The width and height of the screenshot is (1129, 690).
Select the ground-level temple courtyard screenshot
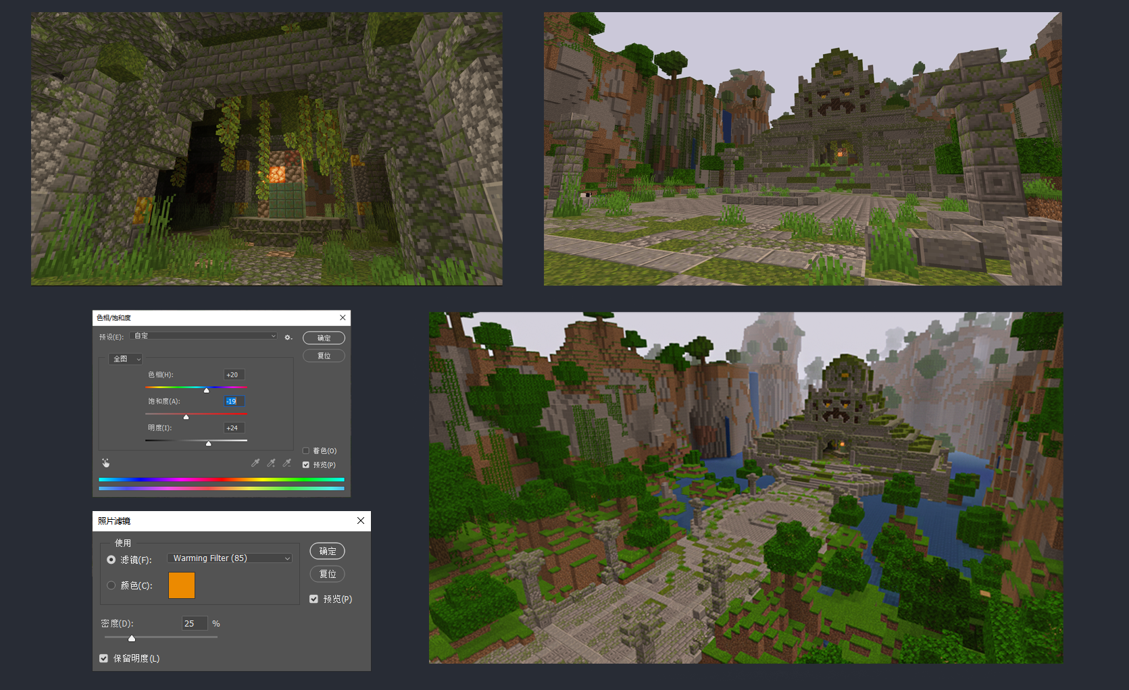tap(803, 149)
